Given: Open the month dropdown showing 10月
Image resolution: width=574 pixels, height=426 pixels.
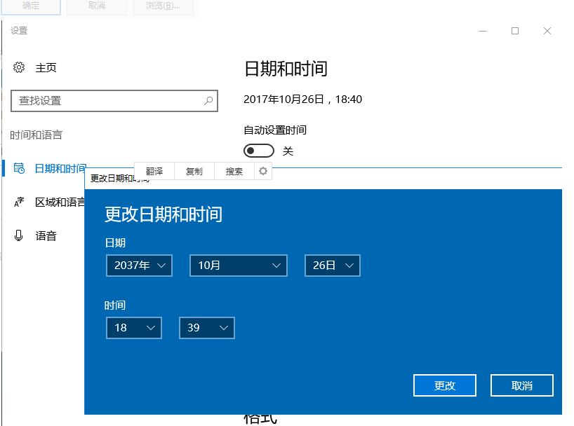Looking at the screenshot, I should 238,266.
